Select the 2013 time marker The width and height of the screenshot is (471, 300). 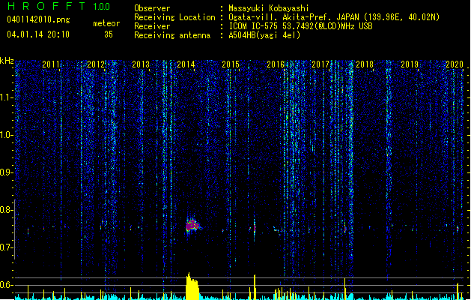141,64
